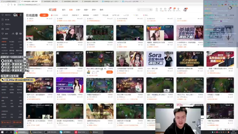The height and width of the screenshot is (134, 238).
Task: Expand 科技文化 section via 全部 link
Action: click(x=20, y=111)
